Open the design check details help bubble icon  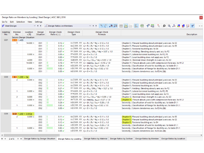click(164, 26)
